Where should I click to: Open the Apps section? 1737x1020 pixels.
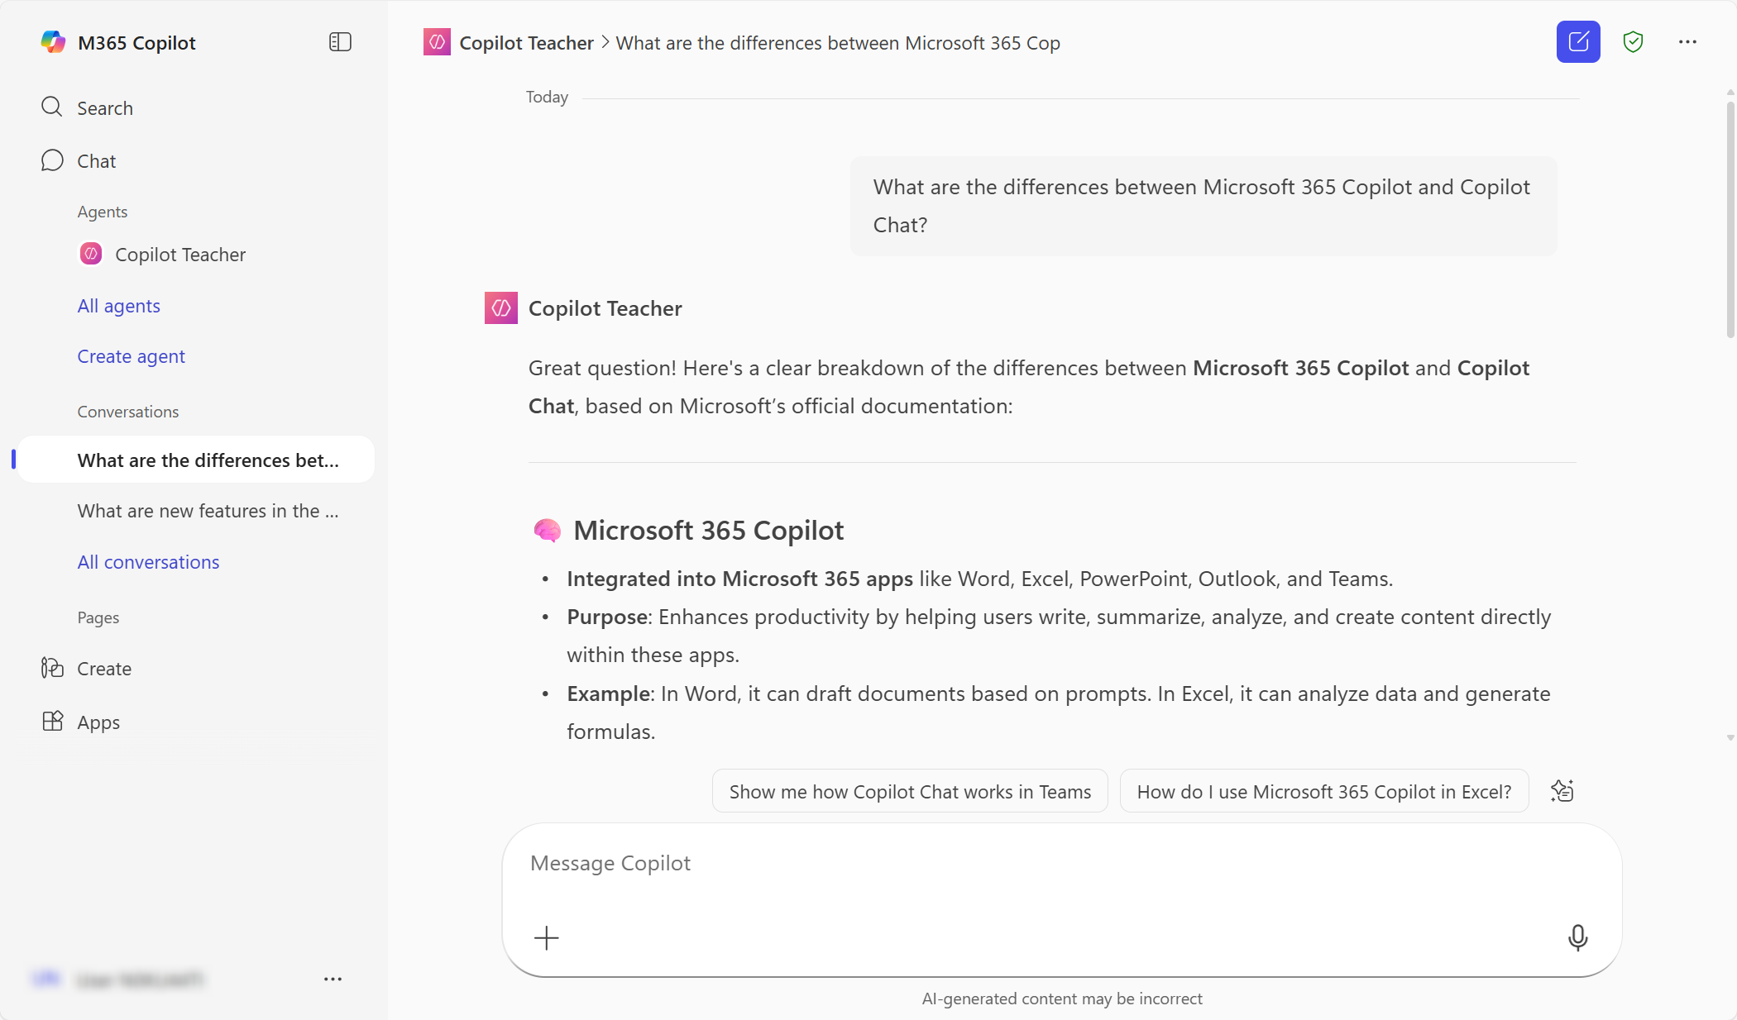98,722
